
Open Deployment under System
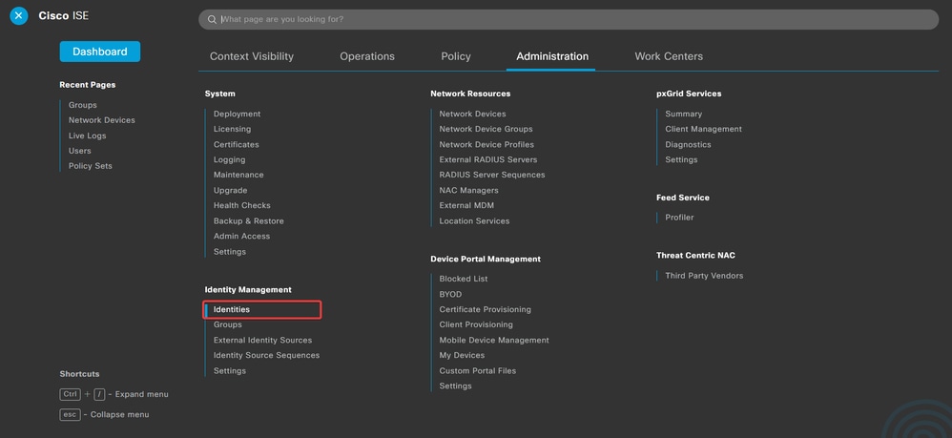click(x=237, y=114)
